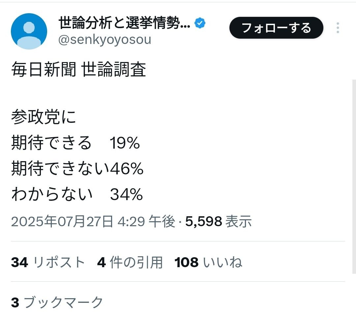The width and height of the screenshot is (356, 320).
Task: Open the 2025年07月27日 4:29 午後 timestamp
Action: click(93, 222)
